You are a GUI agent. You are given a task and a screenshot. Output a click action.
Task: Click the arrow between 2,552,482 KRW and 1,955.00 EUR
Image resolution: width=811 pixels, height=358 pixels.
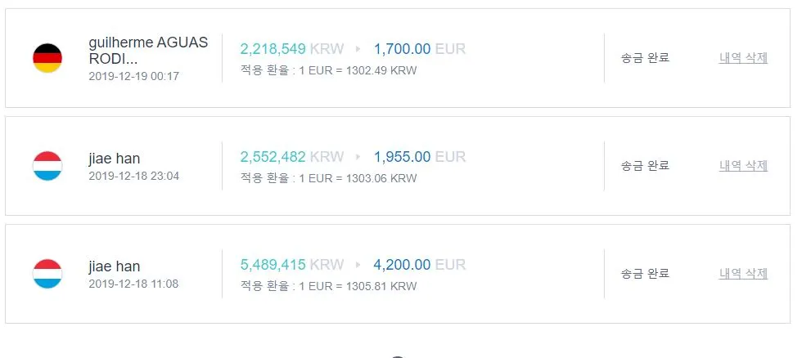click(358, 157)
